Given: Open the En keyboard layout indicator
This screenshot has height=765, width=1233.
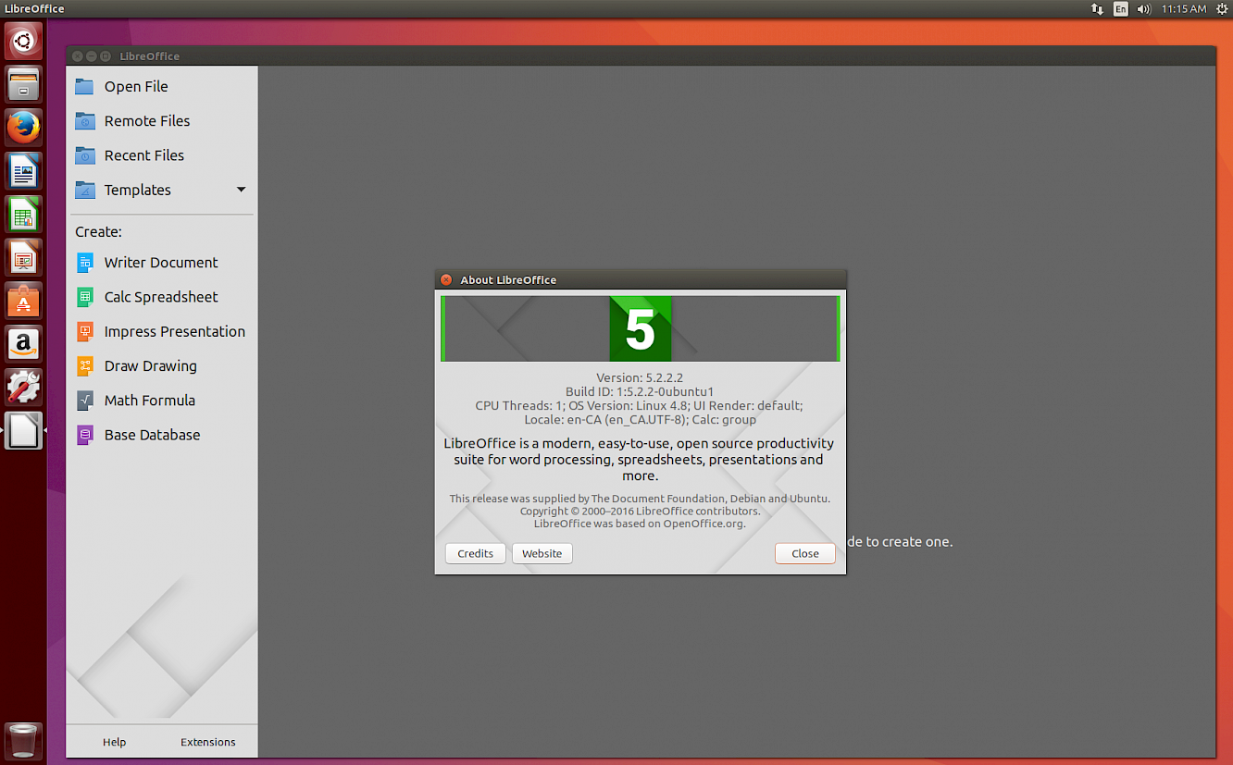Looking at the screenshot, I should point(1121,9).
